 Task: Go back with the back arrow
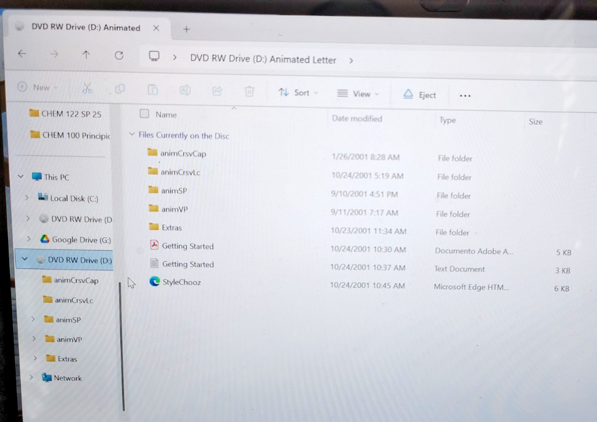click(22, 54)
